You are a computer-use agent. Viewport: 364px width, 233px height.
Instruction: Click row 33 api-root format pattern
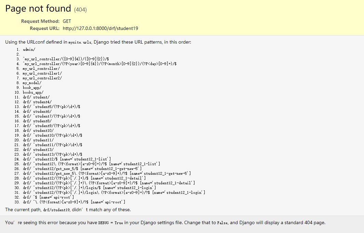[x=74, y=202]
